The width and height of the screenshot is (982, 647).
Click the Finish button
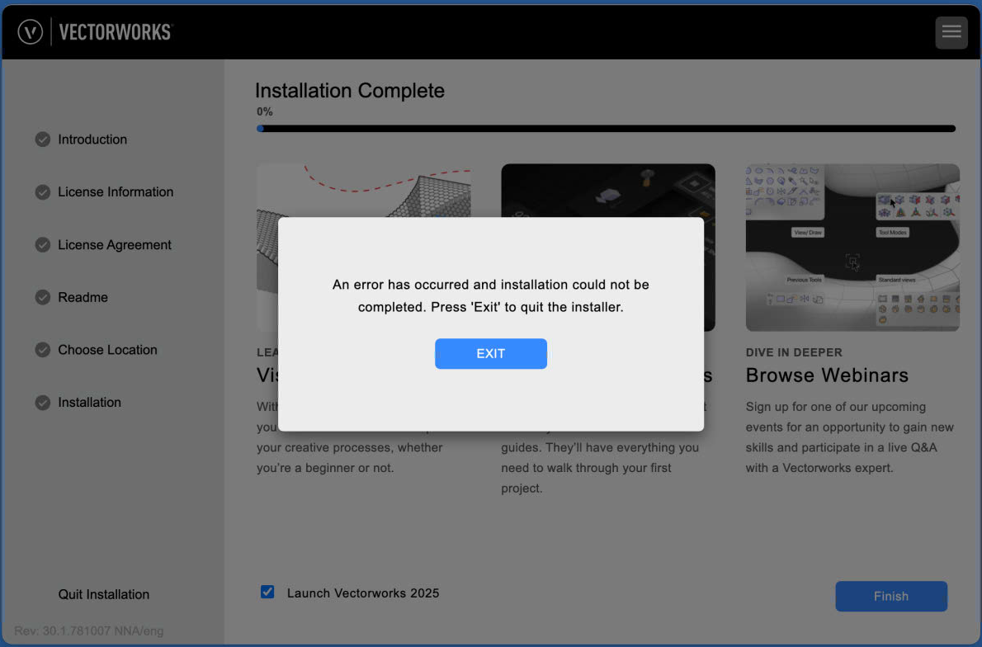890,596
